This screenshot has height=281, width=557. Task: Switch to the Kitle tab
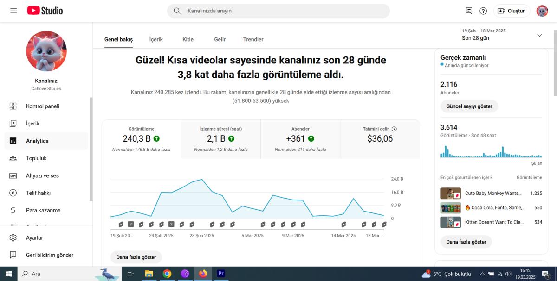click(188, 39)
